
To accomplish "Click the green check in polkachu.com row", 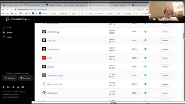I will click(x=145, y=93).
